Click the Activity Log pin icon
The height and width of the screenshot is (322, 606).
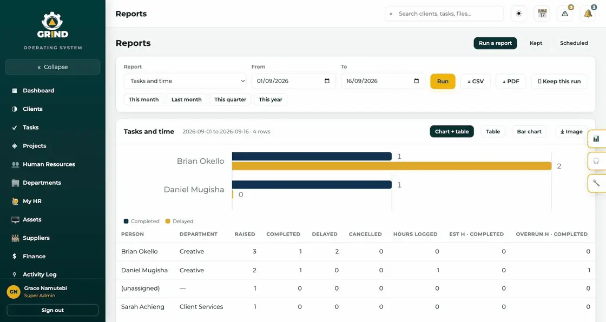coord(14,274)
